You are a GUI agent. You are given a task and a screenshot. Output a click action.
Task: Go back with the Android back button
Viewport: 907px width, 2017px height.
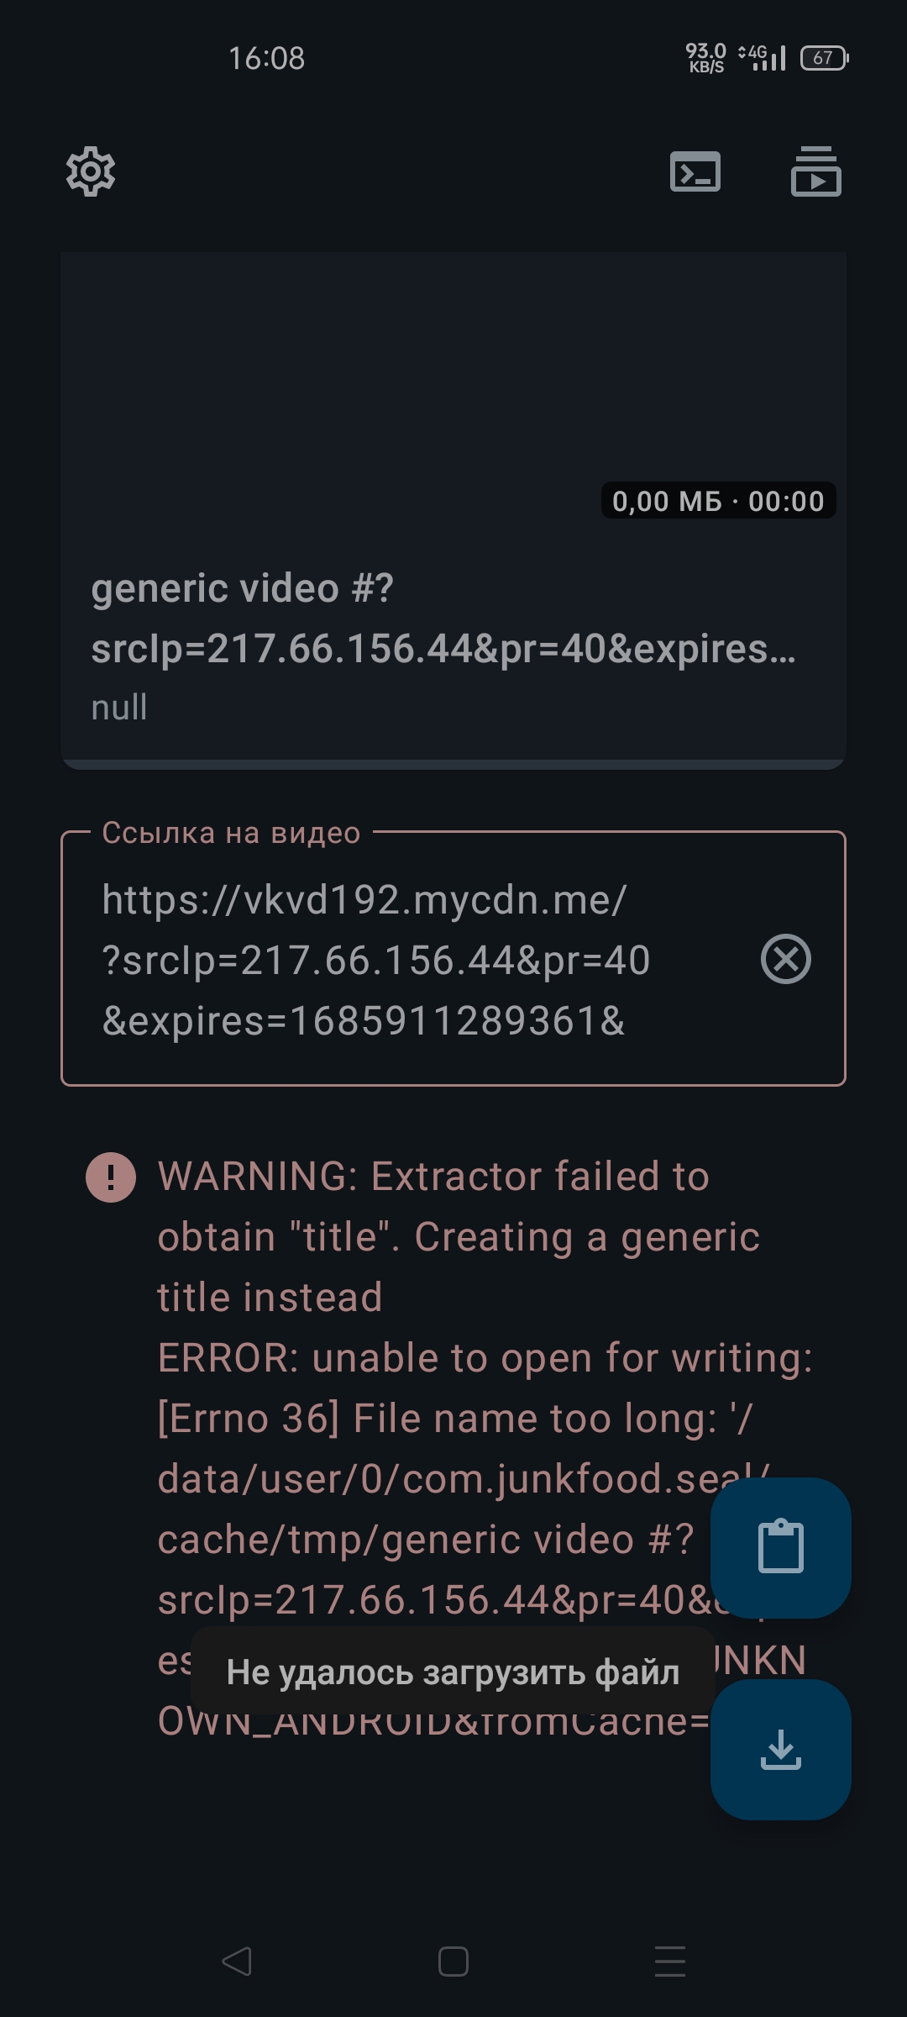[237, 1962]
